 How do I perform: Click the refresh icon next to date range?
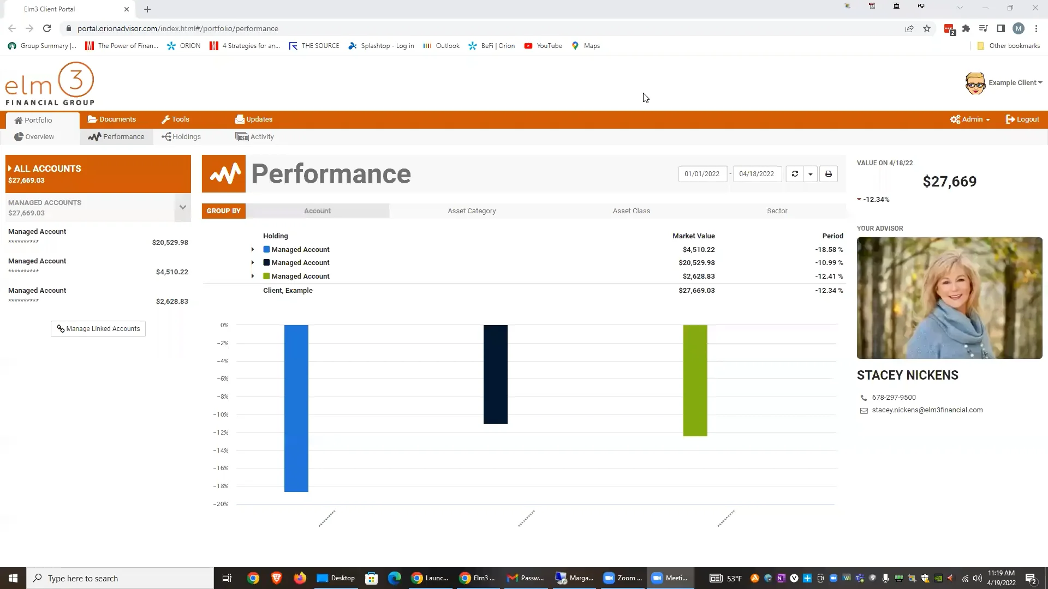pyautogui.click(x=795, y=174)
